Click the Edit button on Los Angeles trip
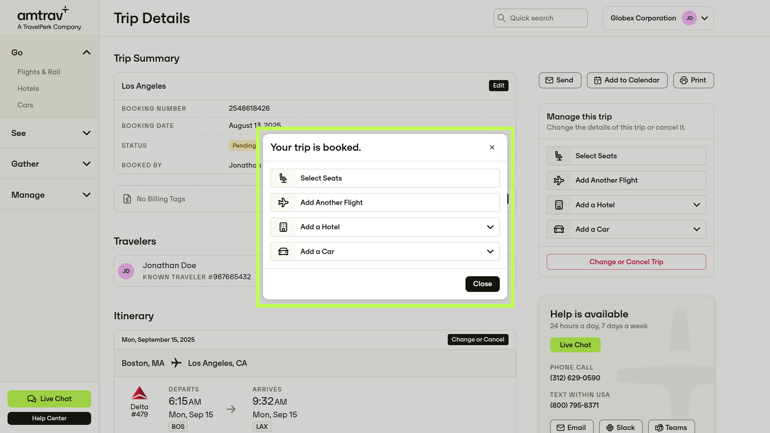This screenshot has height=433, width=770. tap(499, 85)
